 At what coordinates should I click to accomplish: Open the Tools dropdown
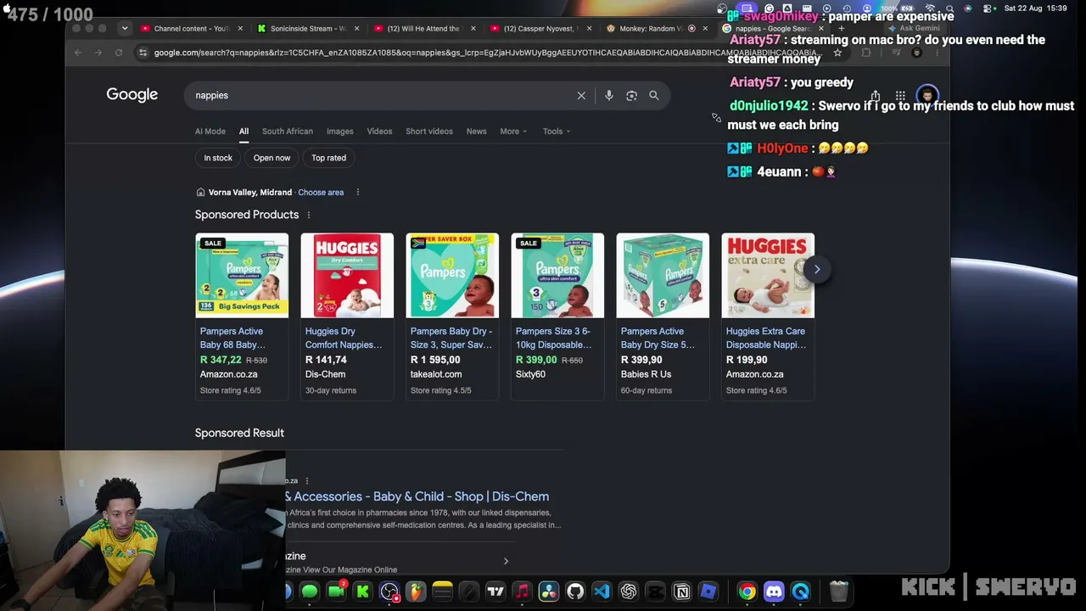557,132
